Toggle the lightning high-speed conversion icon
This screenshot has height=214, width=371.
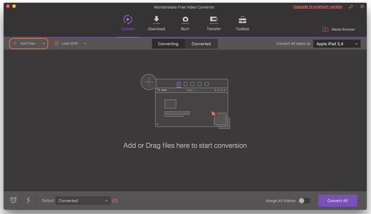(x=28, y=200)
